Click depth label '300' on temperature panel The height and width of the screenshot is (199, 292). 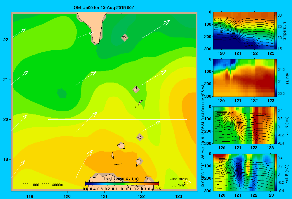(208, 49)
